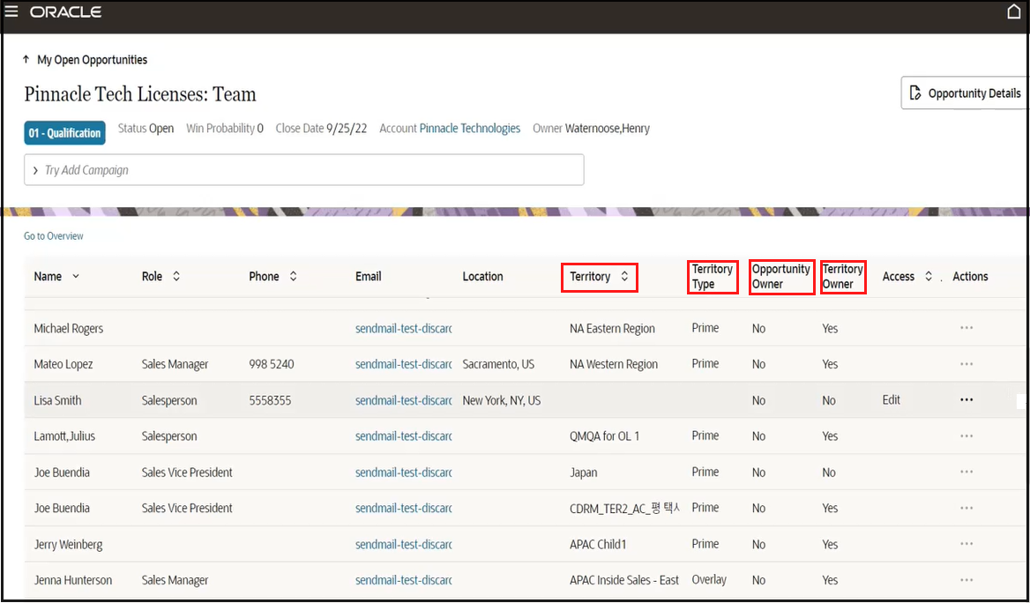Expand the Try Add Campaign chevron
The width and height of the screenshot is (1030, 603).
(x=35, y=170)
